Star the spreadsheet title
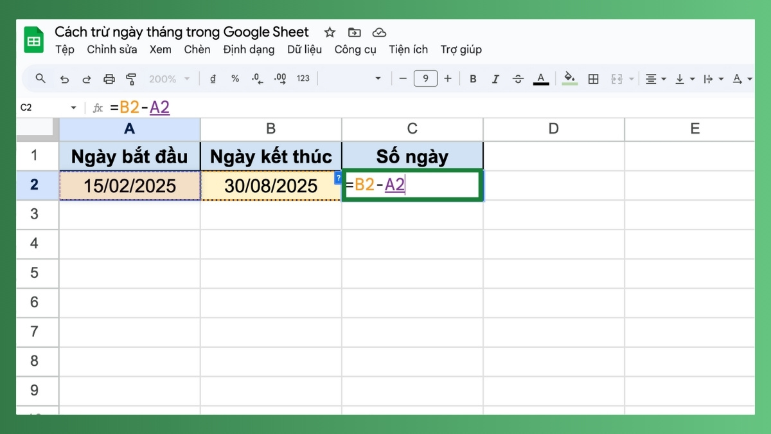The image size is (771, 434). coord(329,32)
